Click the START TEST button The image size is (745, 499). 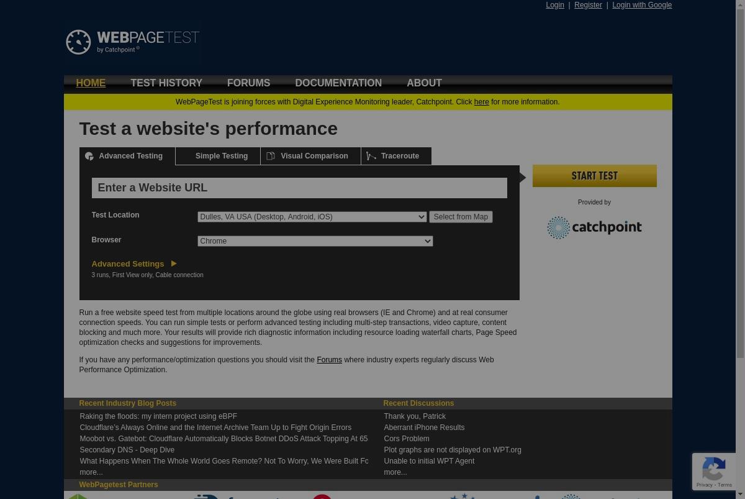tap(594, 176)
